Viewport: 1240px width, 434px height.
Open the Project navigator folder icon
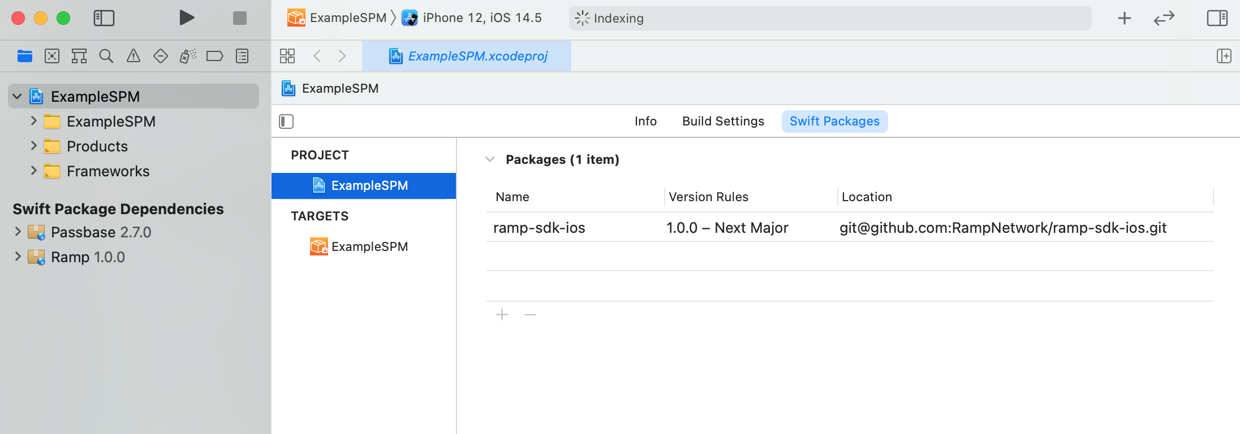[x=25, y=56]
